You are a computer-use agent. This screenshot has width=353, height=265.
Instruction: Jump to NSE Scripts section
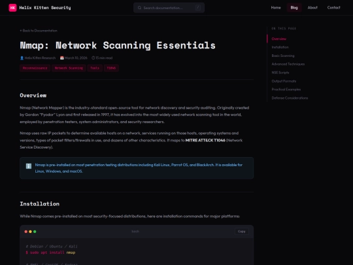point(280,73)
